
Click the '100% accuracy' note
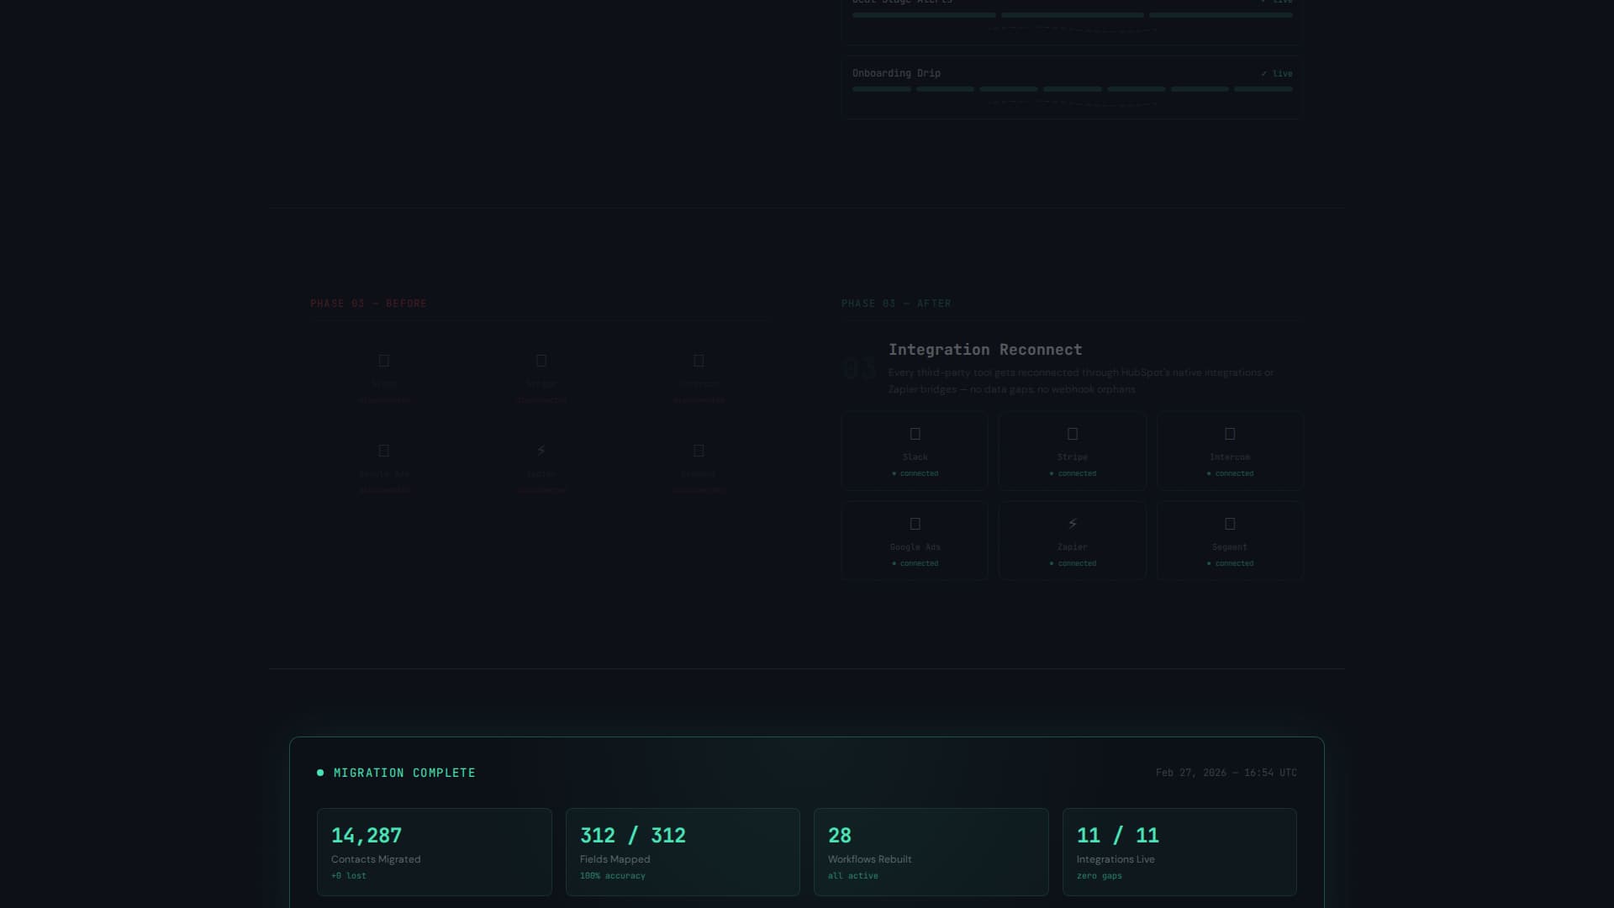[x=613, y=876]
